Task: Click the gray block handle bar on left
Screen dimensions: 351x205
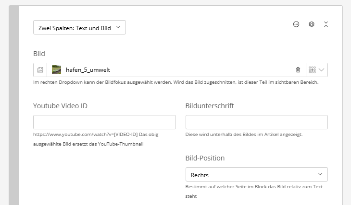Action: 13,105
